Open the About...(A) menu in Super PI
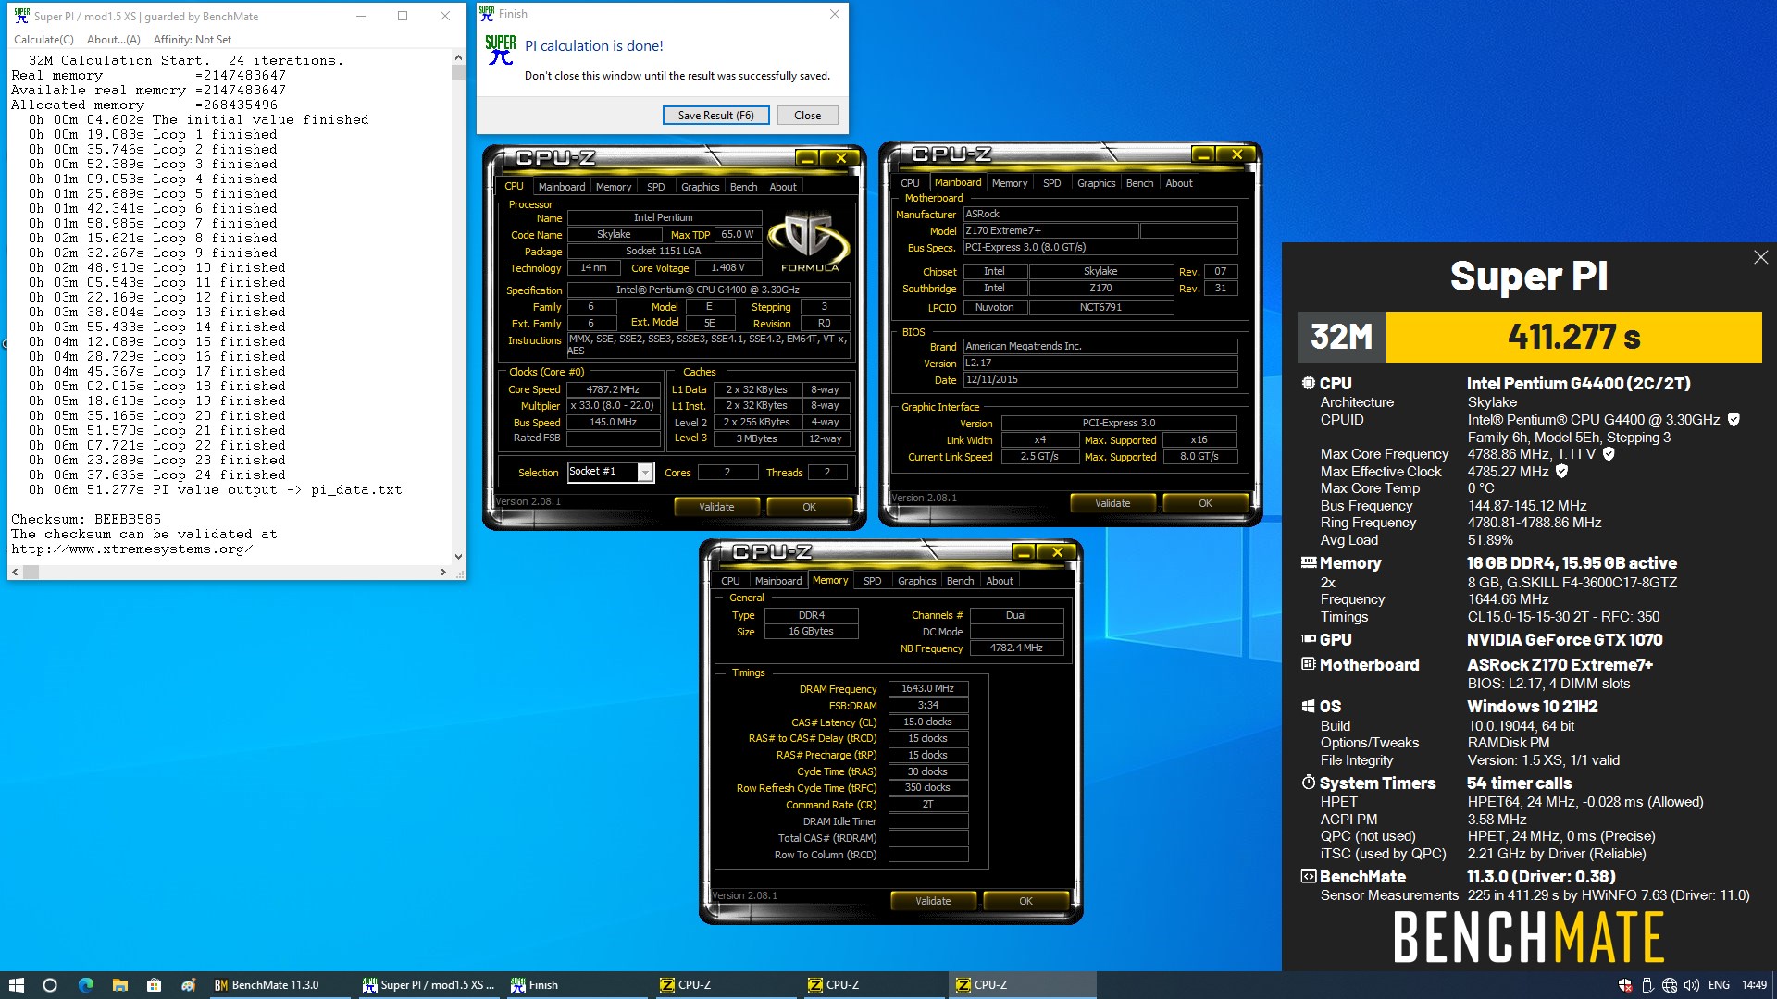1777x999 pixels. click(x=113, y=40)
